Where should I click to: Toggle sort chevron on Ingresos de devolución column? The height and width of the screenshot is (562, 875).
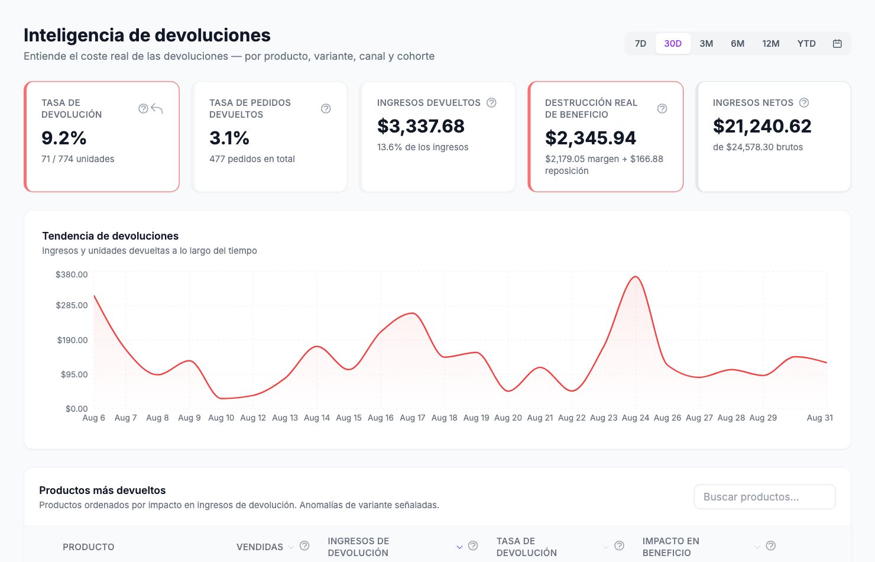[x=459, y=547]
